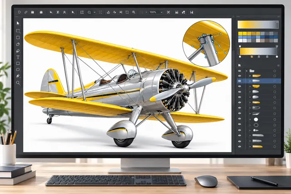Pick the dashed marquee tool in left toolbar

pyautogui.click(x=18, y=30)
